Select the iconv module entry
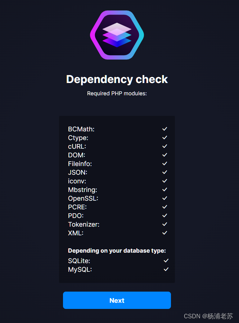 [x=77, y=181]
